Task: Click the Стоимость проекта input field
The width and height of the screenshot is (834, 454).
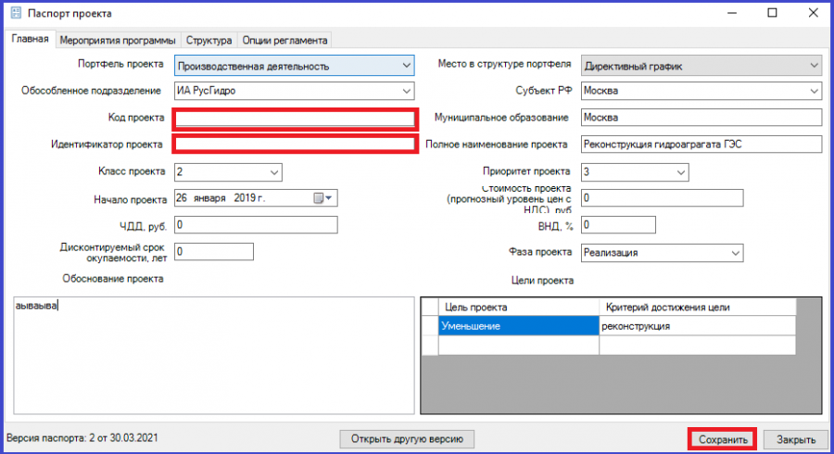Action: tap(662, 197)
